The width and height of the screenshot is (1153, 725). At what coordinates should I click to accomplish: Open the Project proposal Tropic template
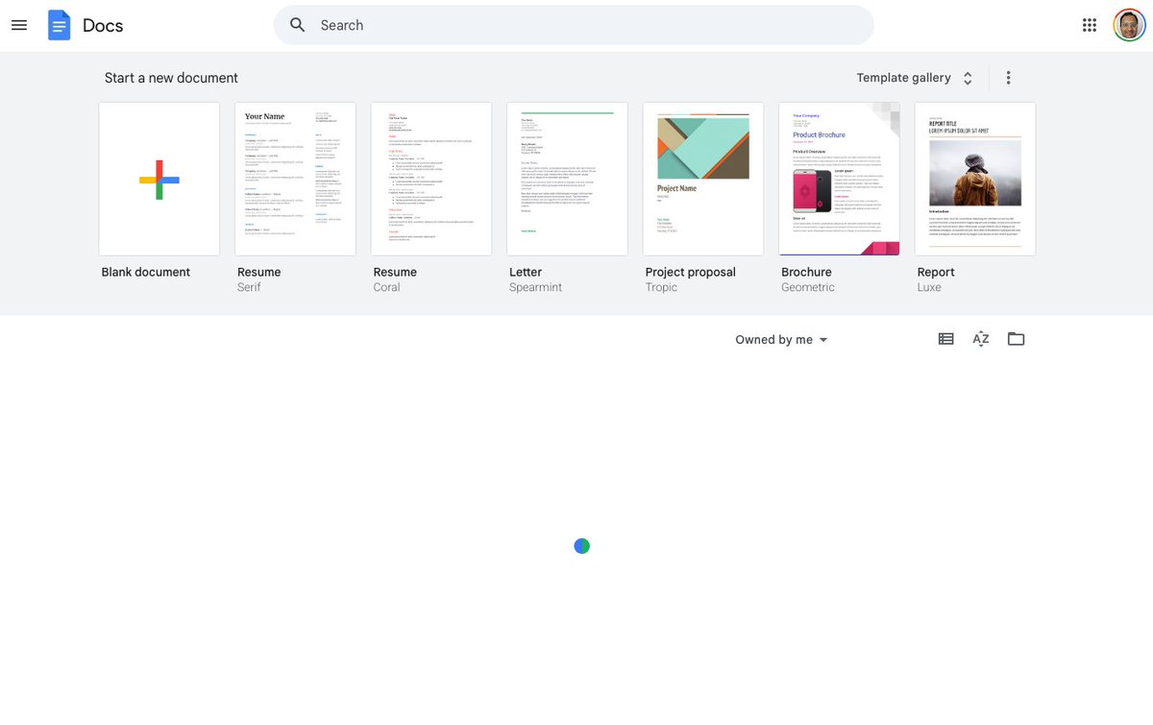click(703, 179)
